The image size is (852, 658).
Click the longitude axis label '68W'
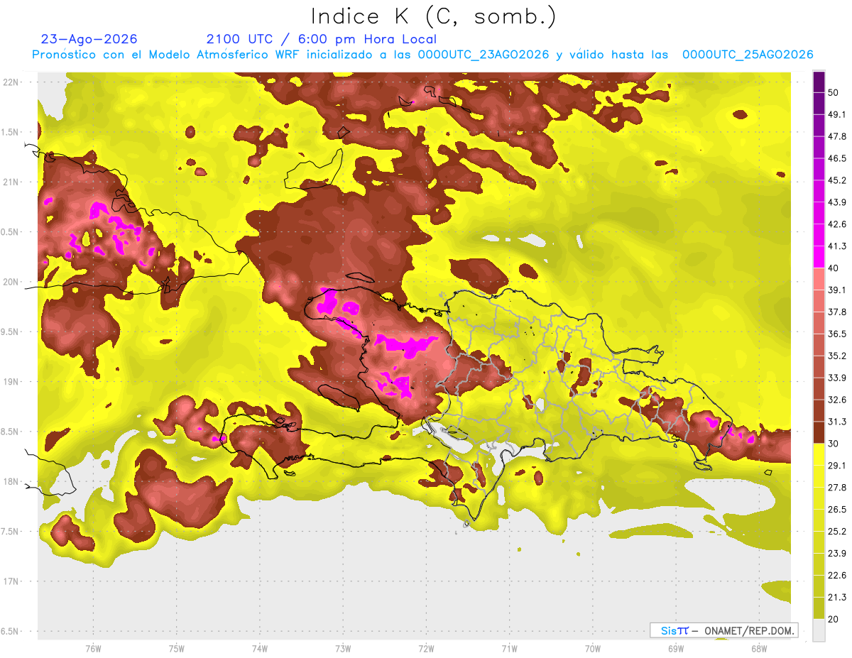pyautogui.click(x=758, y=648)
